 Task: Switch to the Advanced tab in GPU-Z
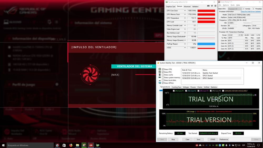(187, 7)
